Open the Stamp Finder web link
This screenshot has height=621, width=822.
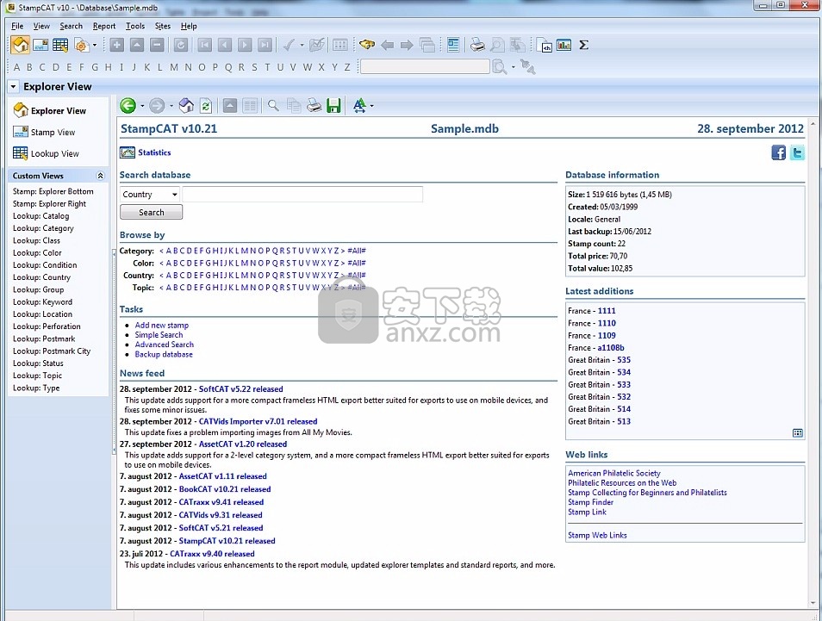590,502
